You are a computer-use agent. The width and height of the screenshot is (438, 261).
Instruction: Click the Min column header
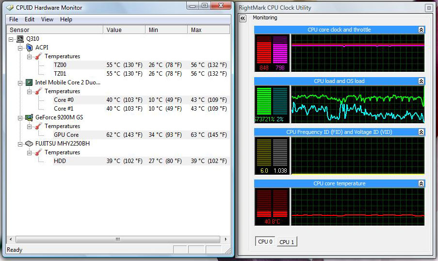coord(166,30)
